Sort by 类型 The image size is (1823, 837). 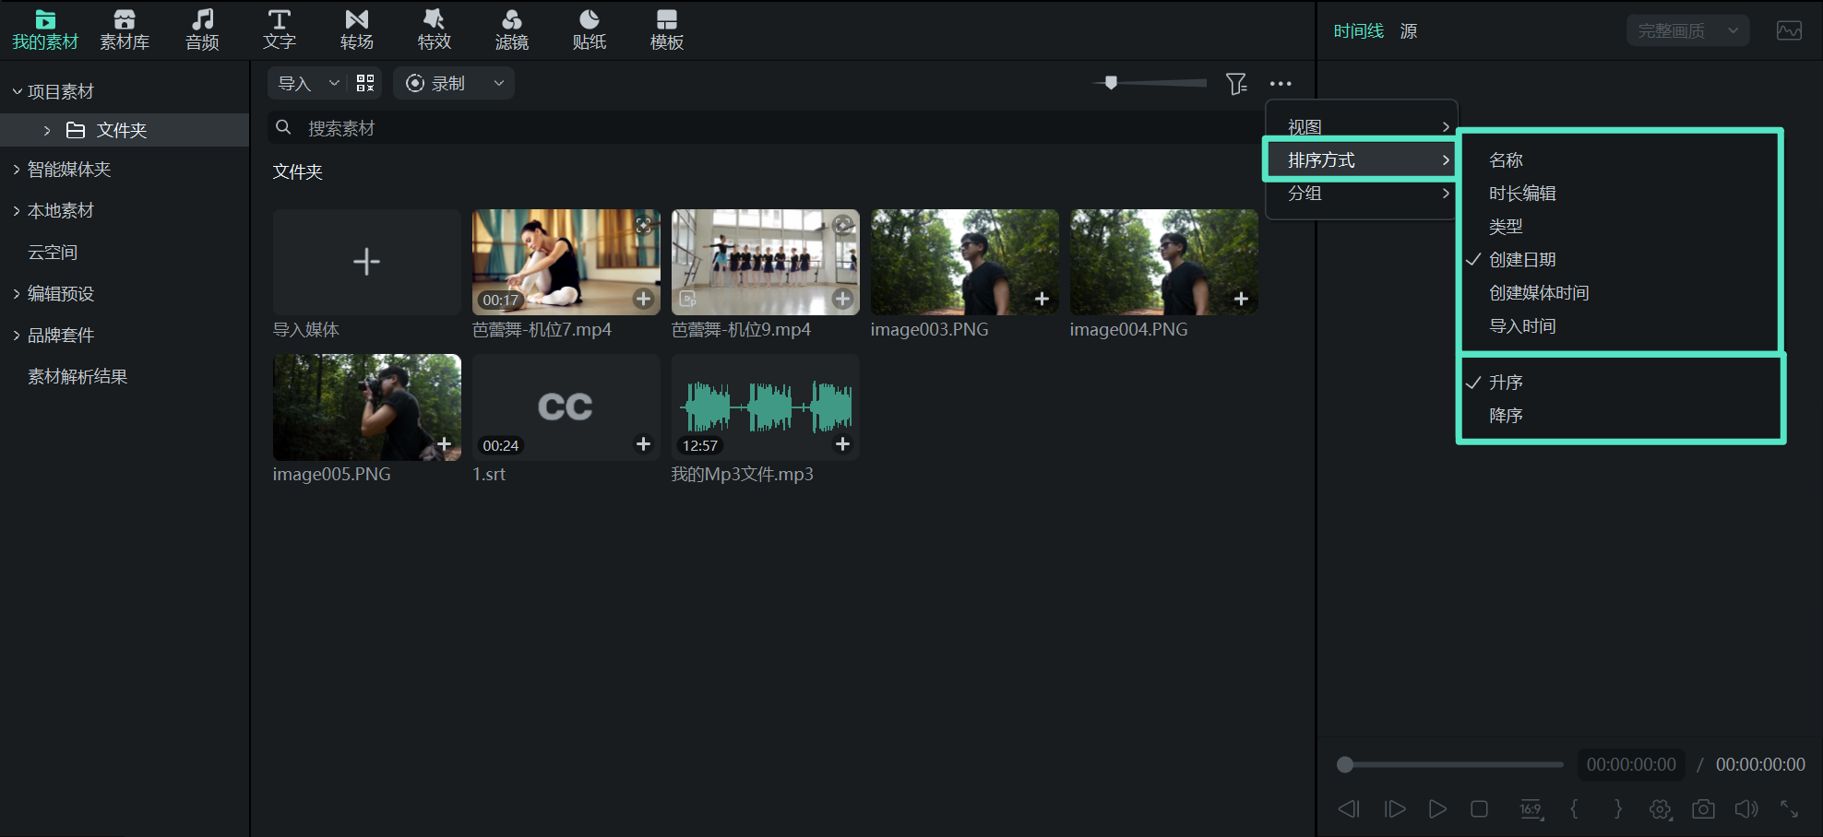tap(1506, 227)
